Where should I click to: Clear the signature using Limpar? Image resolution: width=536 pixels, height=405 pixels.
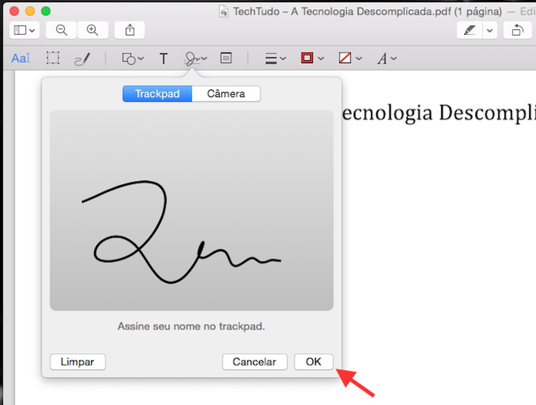coord(77,361)
